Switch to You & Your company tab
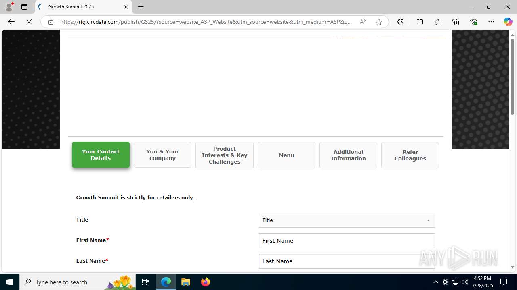 pos(162,155)
